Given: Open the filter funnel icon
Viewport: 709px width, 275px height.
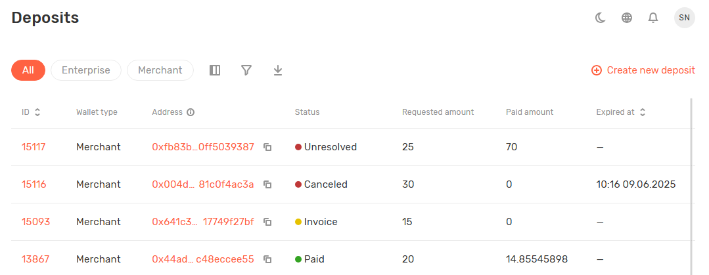Looking at the screenshot, I should [246, 70].
